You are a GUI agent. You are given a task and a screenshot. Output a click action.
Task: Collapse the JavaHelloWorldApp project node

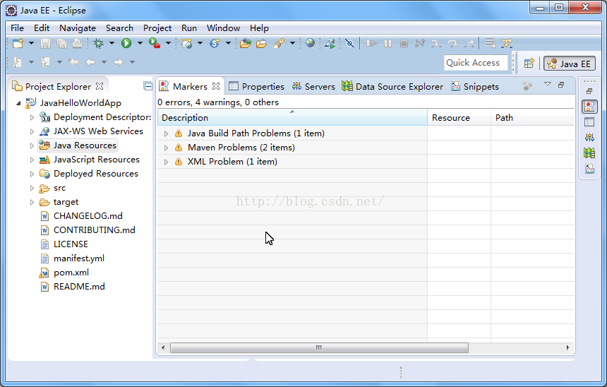coord(18,103)
